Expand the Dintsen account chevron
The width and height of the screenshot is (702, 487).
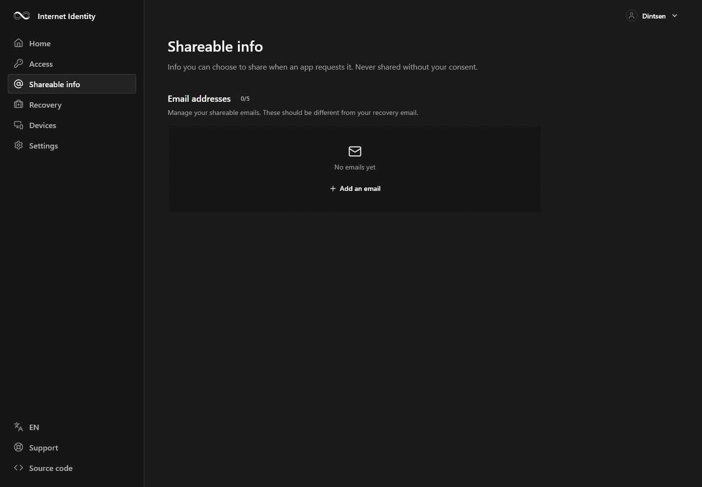tap(675, 16)
